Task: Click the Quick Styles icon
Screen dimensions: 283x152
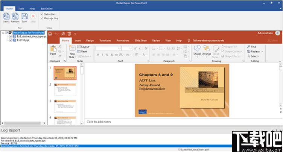Action: click(216, 49)
